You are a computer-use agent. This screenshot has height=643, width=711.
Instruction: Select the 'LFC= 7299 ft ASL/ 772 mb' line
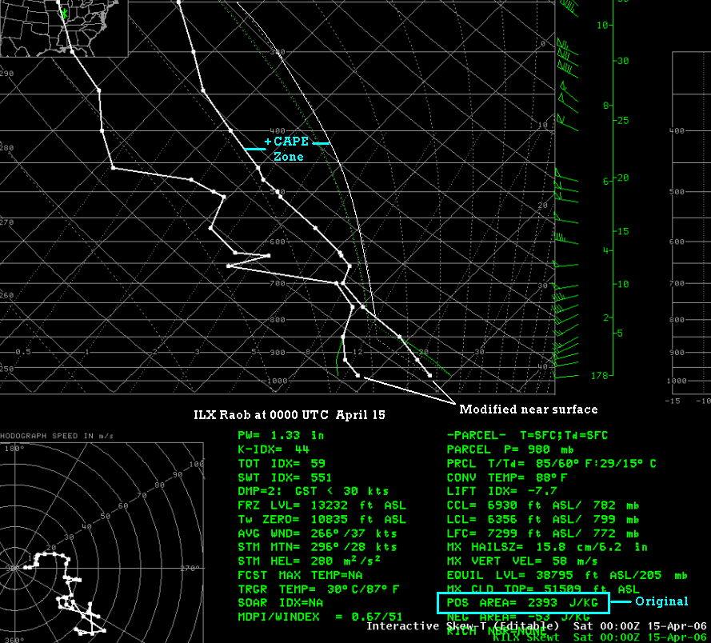pos(542,533)
